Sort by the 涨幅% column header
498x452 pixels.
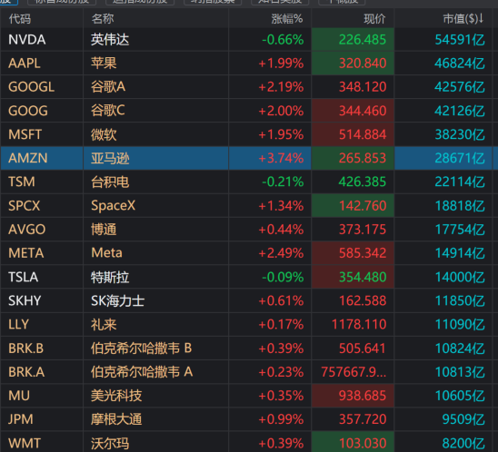287,19
